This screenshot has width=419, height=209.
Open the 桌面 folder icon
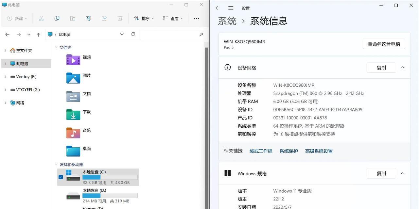73,151
